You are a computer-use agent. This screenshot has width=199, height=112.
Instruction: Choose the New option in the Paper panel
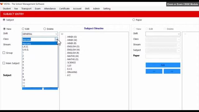point(134,29)
